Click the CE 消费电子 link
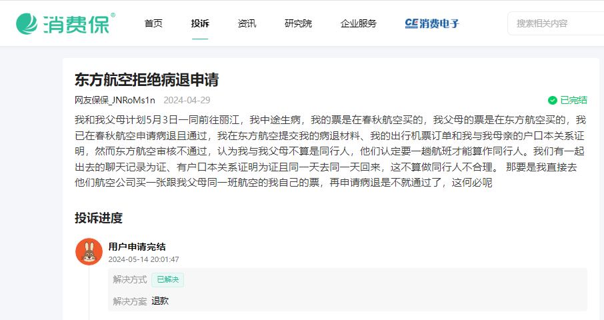The image size is (604, 320). 432,23
